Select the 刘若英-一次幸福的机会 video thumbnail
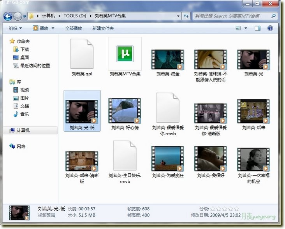285x229 pixels. (253, 159)
